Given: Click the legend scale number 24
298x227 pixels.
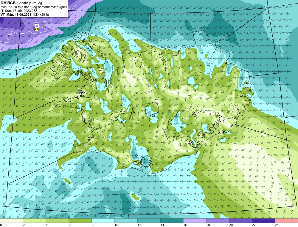Looking at the screenshot, I should coord(277,225).
